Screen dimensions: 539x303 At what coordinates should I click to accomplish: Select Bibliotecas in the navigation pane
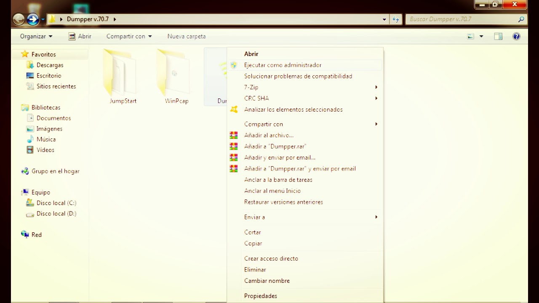click(x=45, y=108)
